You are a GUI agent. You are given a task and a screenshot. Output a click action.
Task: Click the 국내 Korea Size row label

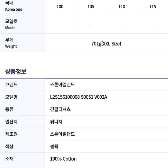tap(14, 6)
